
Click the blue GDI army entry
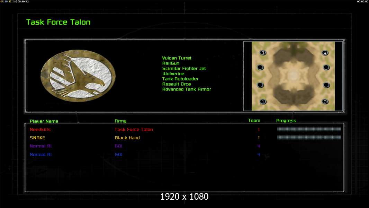[x=119, y=155]
